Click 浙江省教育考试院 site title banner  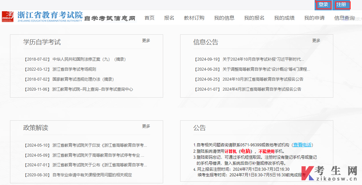[x=50, y=15]
